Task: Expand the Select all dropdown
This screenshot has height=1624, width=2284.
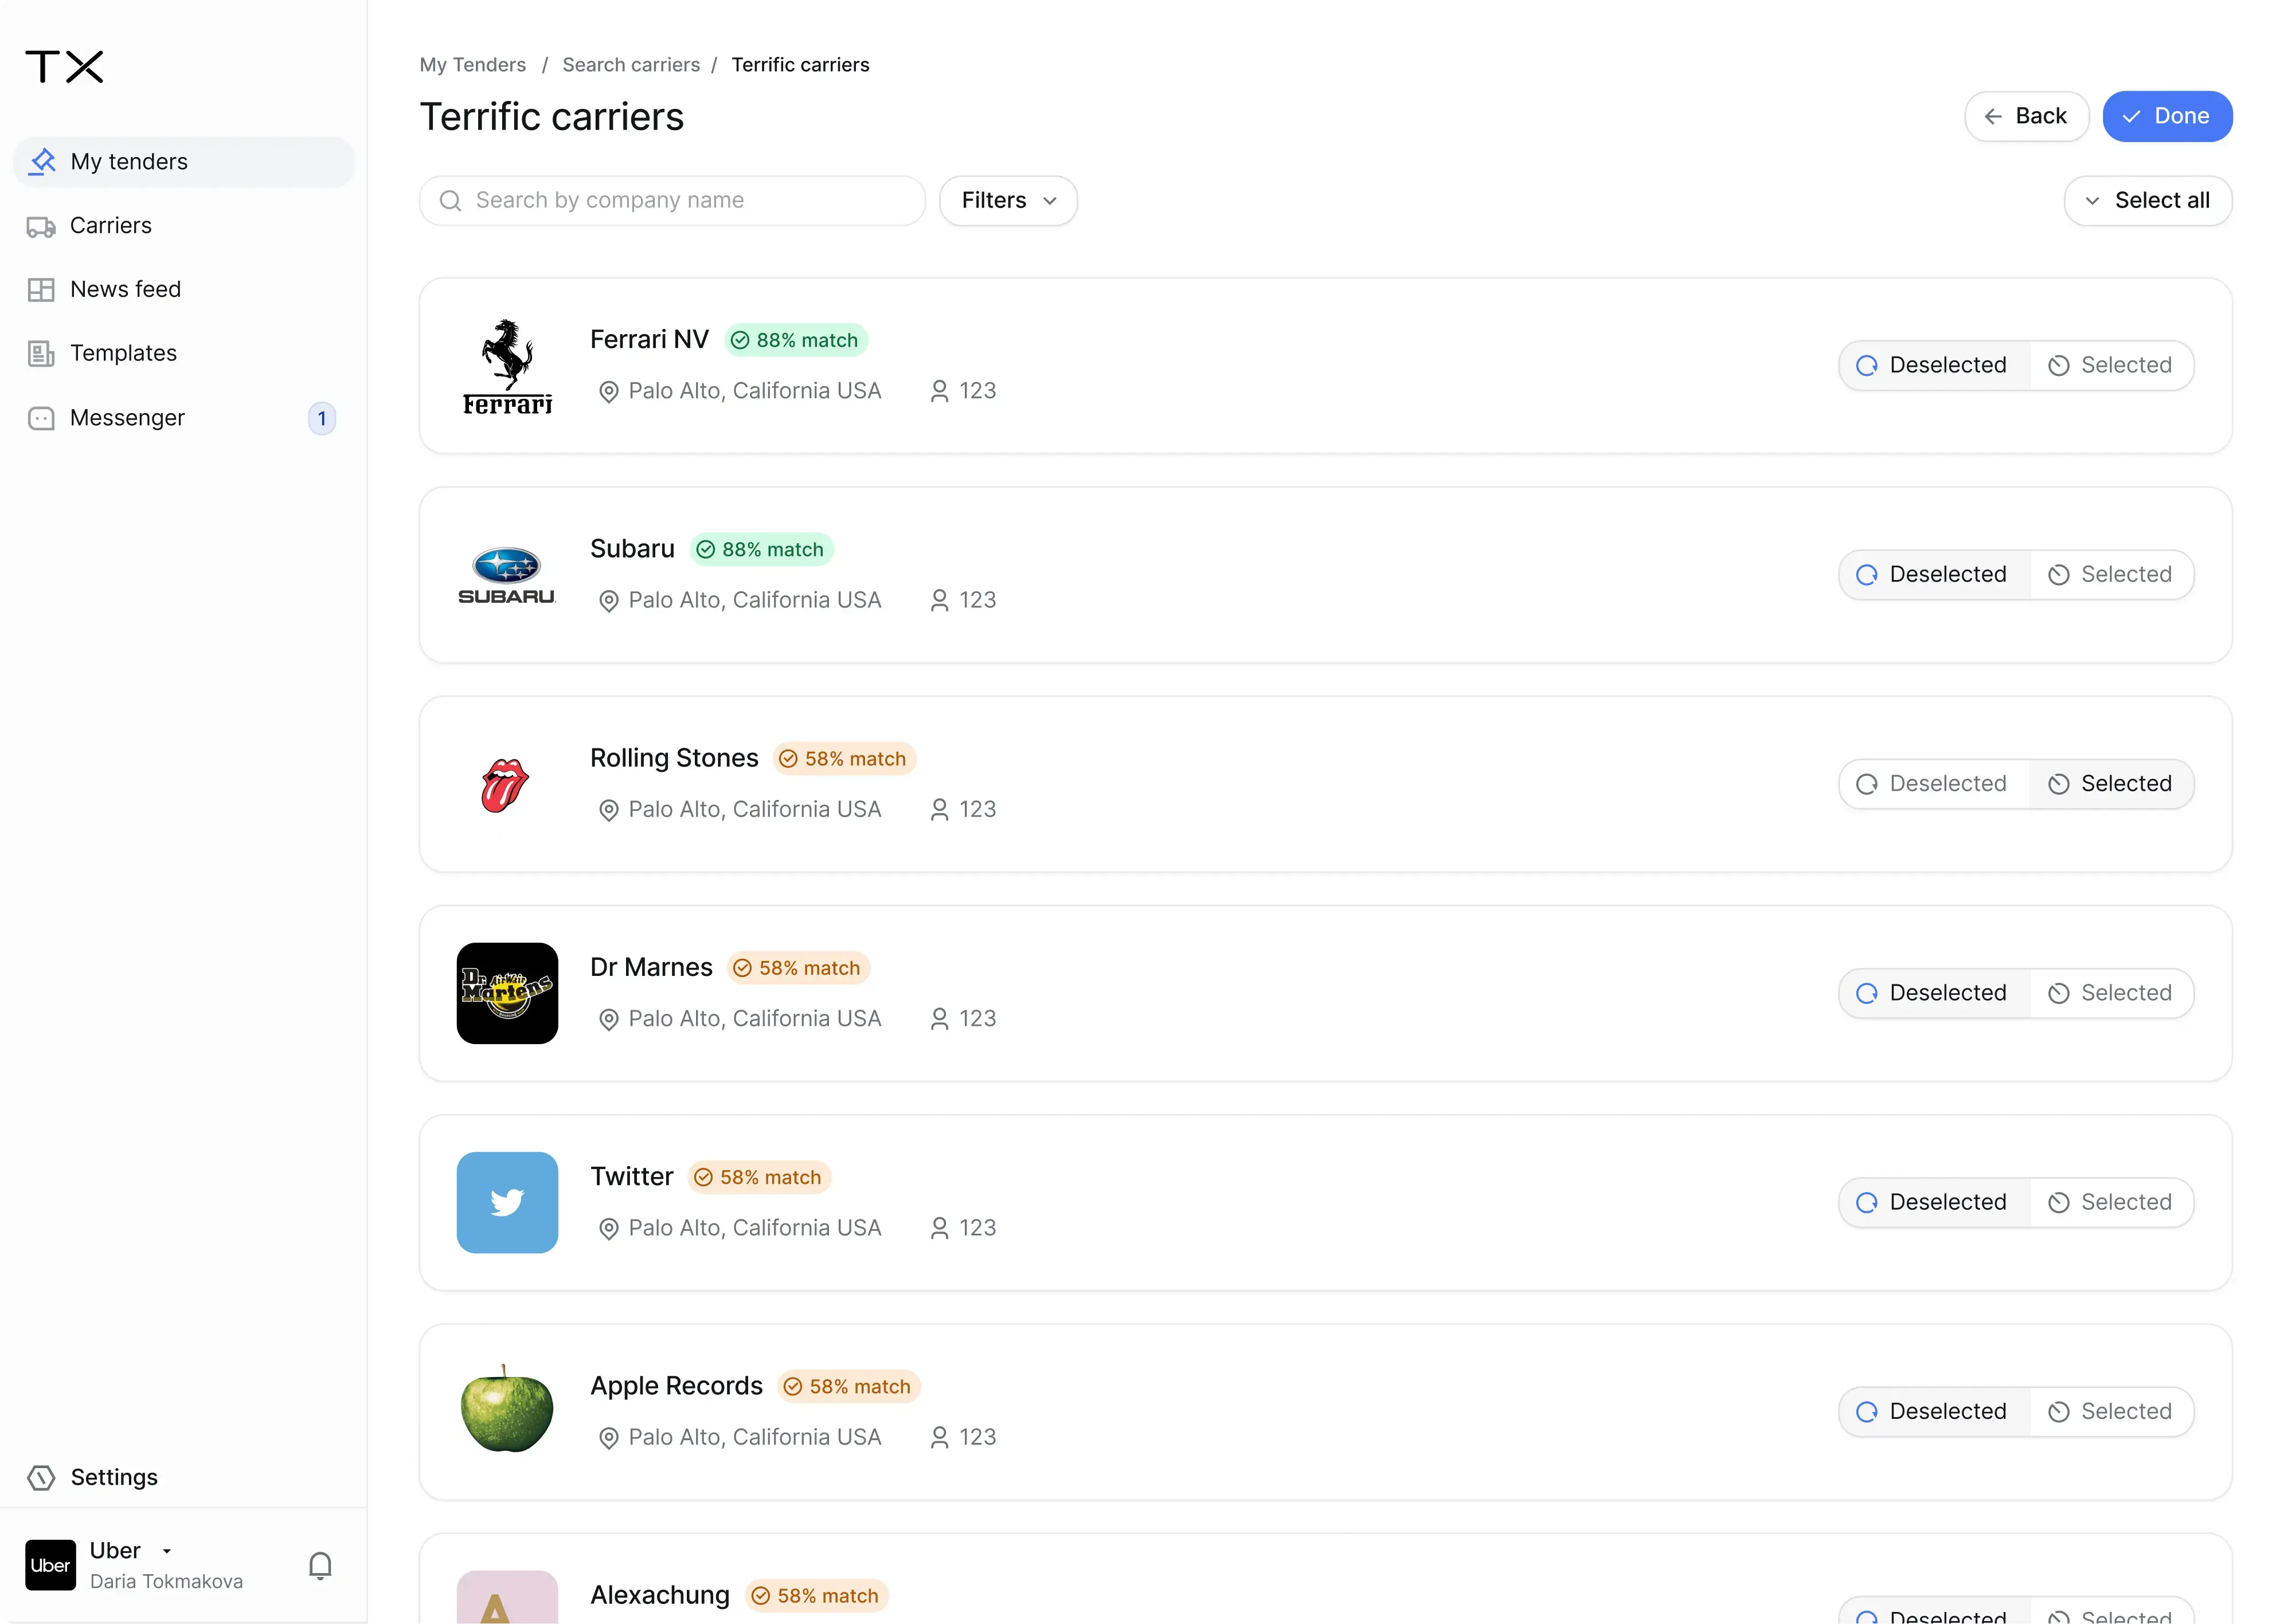Action: point(2147,201)
